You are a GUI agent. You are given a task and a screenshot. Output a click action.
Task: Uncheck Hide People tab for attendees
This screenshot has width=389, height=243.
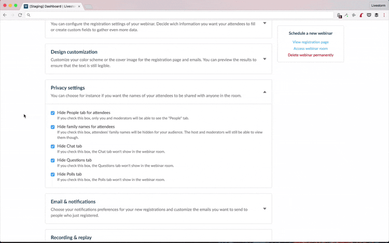point(53,113)
